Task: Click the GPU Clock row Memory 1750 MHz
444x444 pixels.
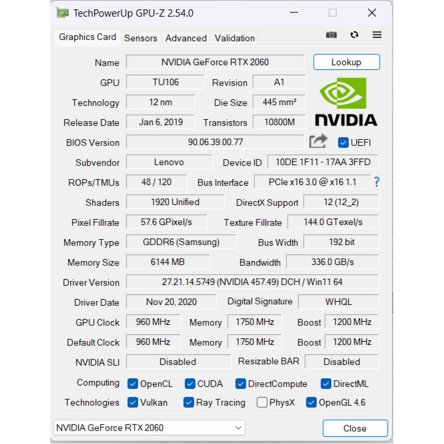Action: (255, 322)
